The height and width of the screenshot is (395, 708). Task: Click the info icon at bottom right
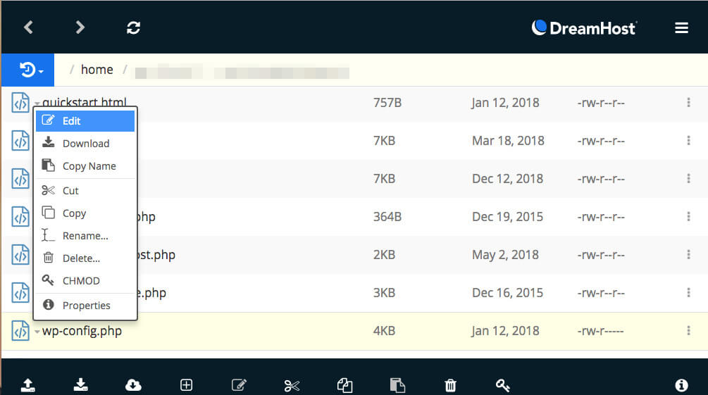[681, 384]
